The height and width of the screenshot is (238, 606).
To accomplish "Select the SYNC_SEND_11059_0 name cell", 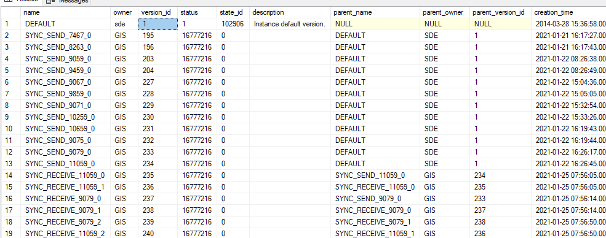I will (65, 163).
